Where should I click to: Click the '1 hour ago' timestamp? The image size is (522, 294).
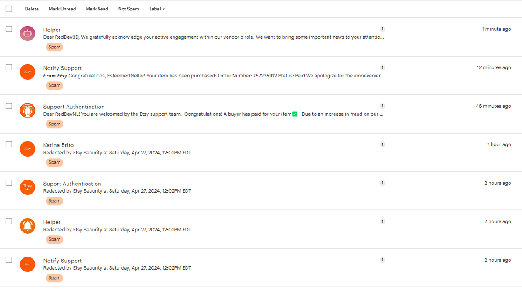click(x=499, y=144)
